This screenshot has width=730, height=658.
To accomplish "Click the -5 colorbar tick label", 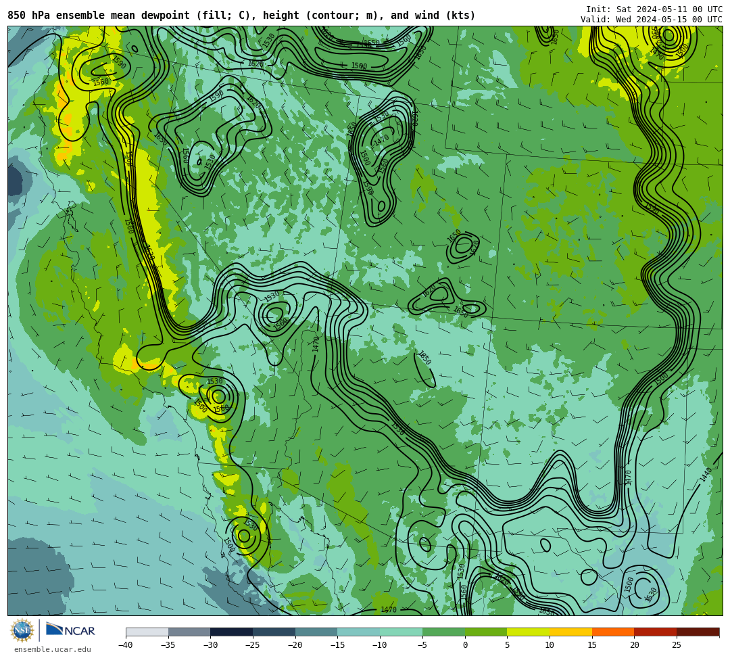I will tap(422, 645).
